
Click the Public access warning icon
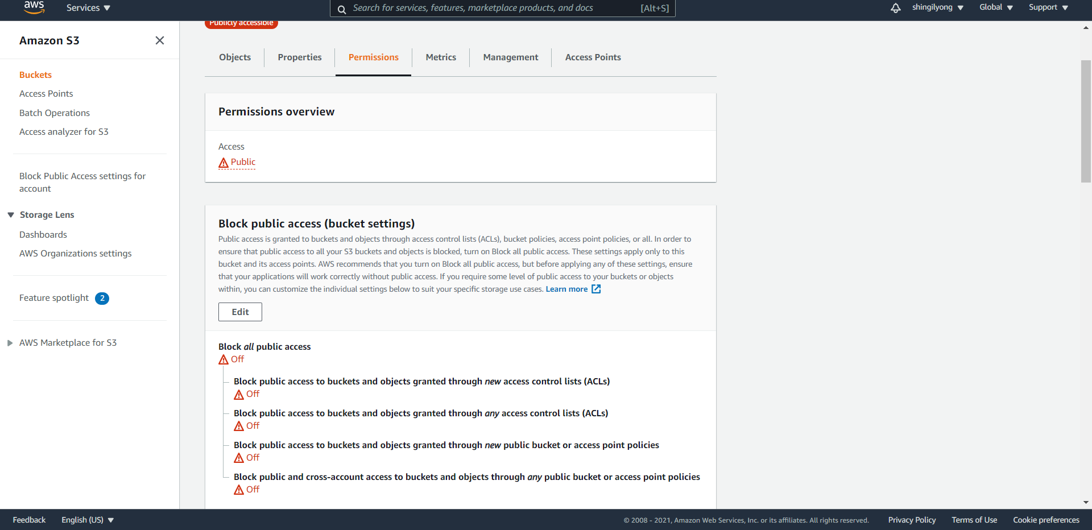coord(224,163)
